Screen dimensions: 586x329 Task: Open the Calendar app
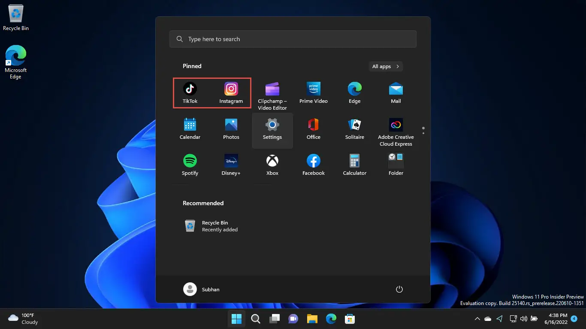(x=190, y=129)
